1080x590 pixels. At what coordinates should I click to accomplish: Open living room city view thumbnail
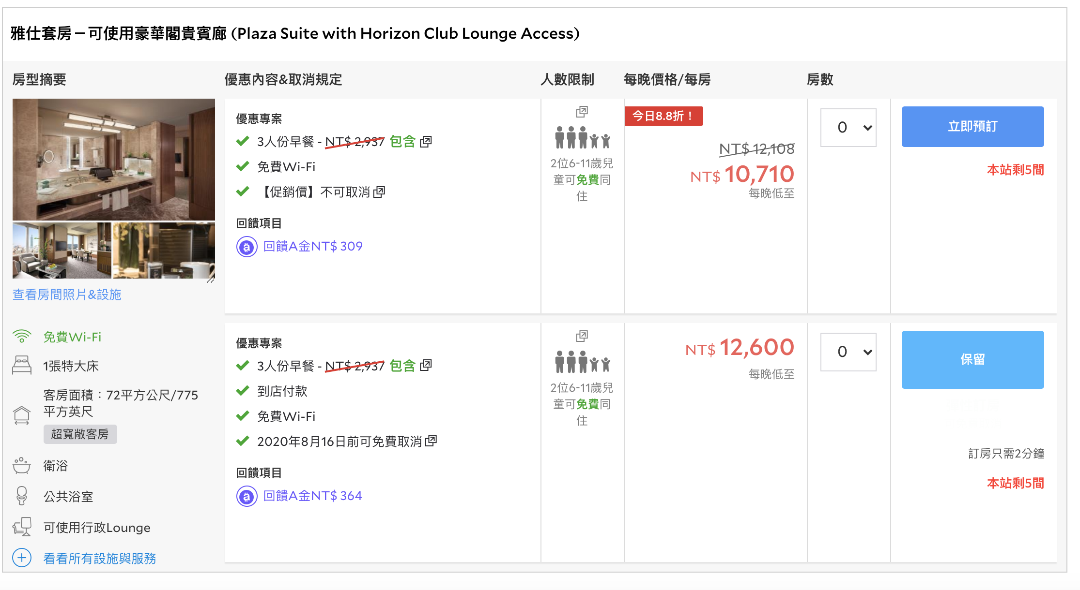click(62, 251)
